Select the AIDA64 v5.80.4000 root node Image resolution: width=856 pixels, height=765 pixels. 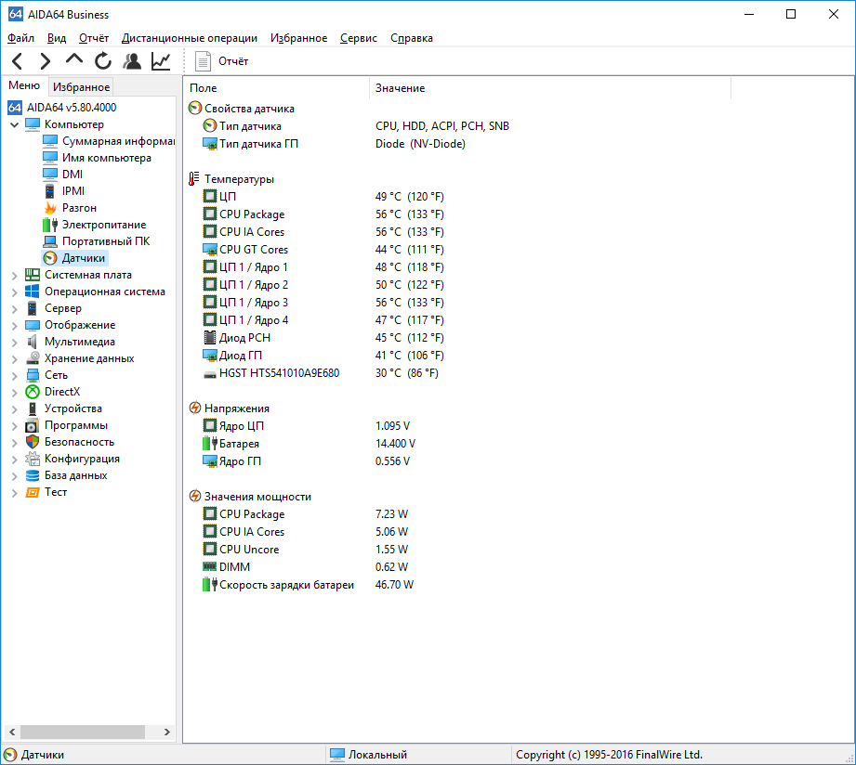click(x=71, y=108)
